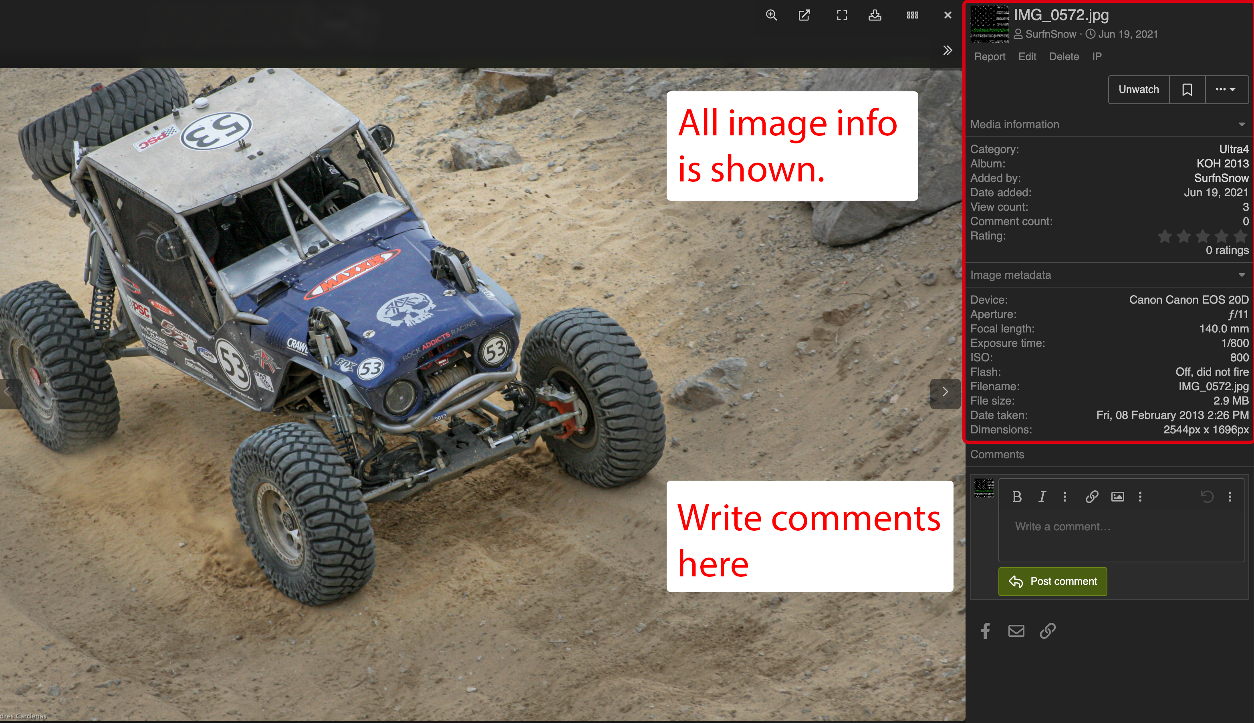Viewport: 1254px width, 723px height.
Task: Insert a link in comment
Action: click(x=1092, y=497)
